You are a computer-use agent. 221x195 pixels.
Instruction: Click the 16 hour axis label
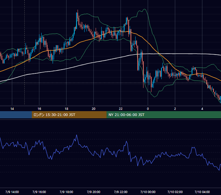(x=39, y=109)
